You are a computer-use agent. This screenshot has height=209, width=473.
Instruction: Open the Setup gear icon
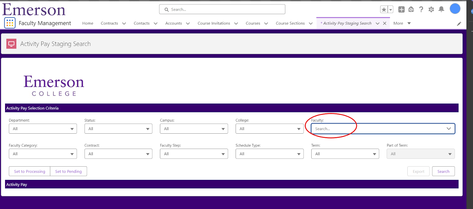(x=431, y=9)
